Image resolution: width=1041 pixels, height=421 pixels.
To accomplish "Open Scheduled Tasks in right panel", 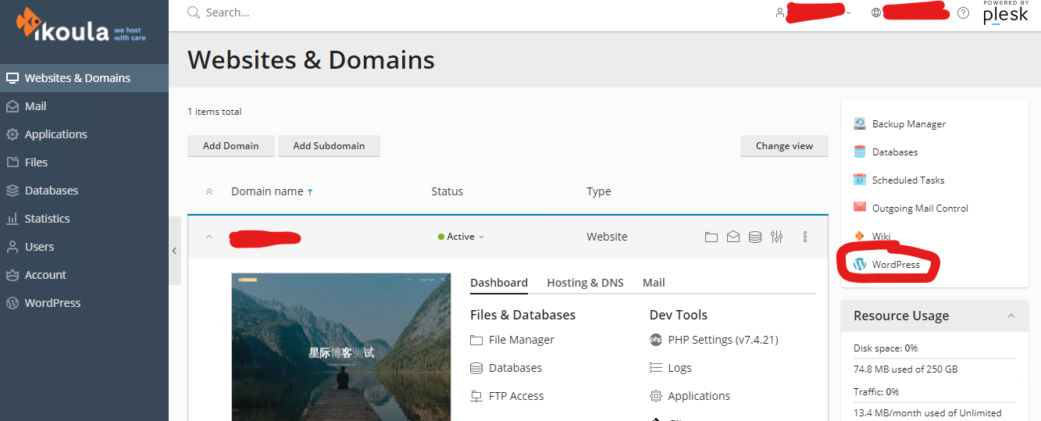I will (x=907, y=180).
